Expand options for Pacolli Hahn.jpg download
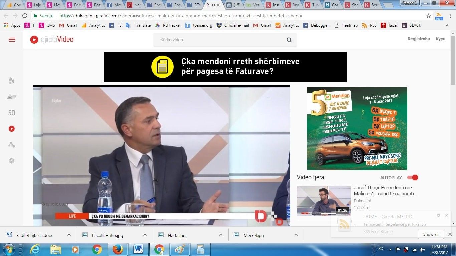The image size is (456, 256). click(x=145, y=235)
